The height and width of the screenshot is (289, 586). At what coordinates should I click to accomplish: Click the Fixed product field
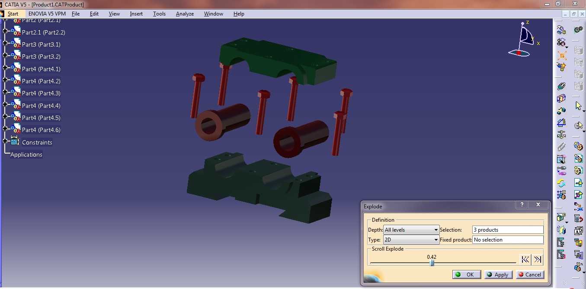[x=508, y=240]
